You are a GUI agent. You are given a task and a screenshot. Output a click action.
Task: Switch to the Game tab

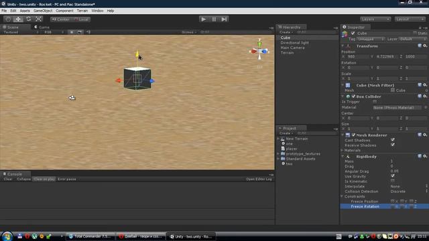[42, 27]
